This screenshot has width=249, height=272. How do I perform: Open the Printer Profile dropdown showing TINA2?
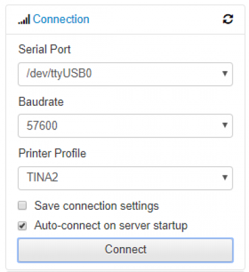[125, 178]
